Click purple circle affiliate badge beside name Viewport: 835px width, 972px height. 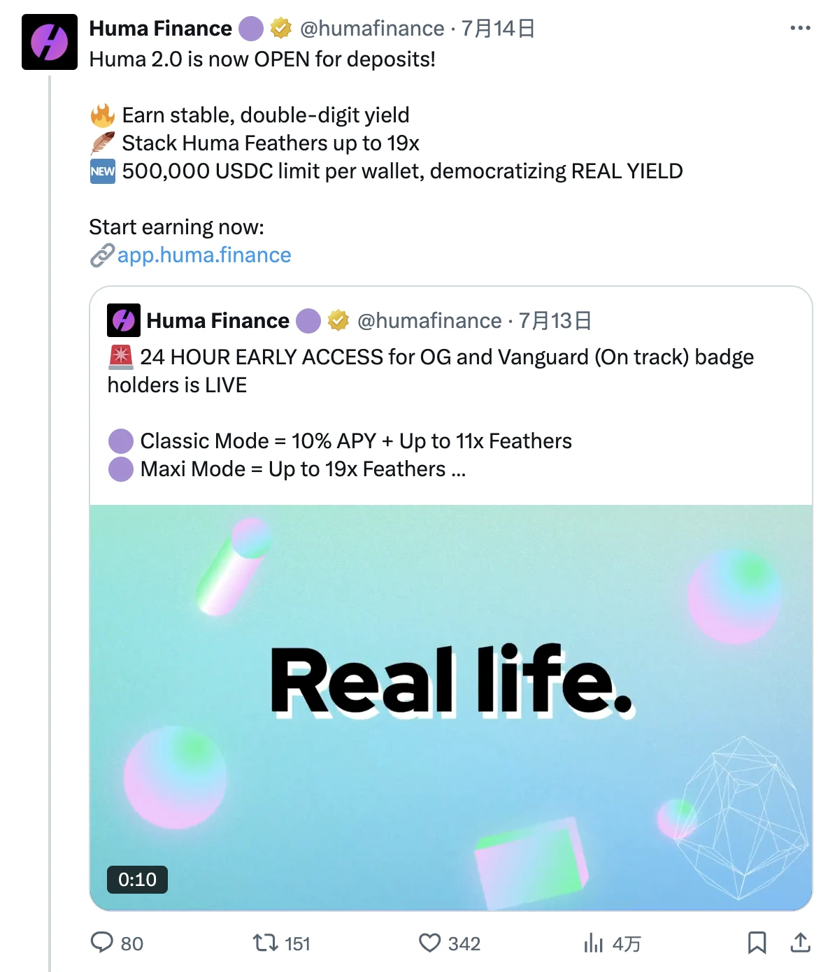pyautogui.click(x=251, y=29)
